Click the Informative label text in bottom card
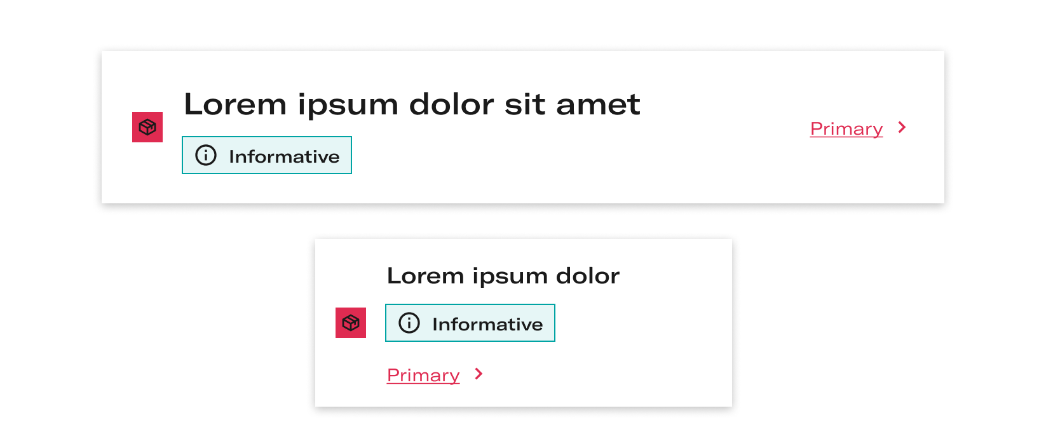Viewport: 1046px width, 427px height. (487, 324)
